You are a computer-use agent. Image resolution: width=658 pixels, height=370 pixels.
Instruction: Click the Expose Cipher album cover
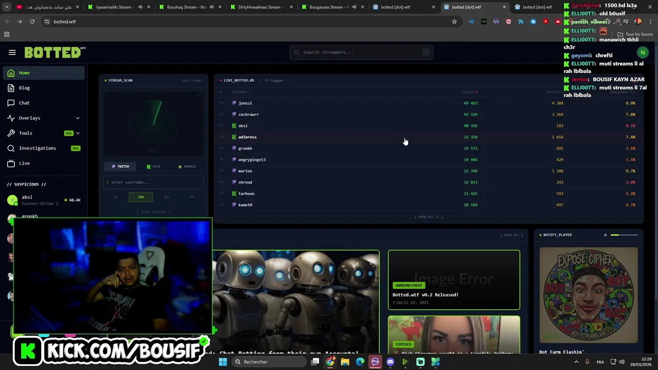589,295
